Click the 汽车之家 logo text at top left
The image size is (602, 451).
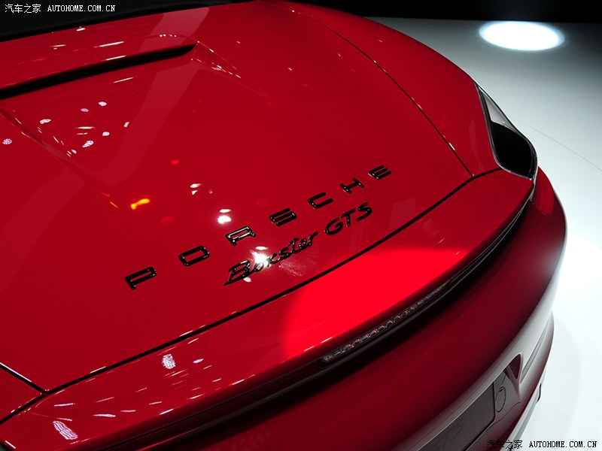23,8
